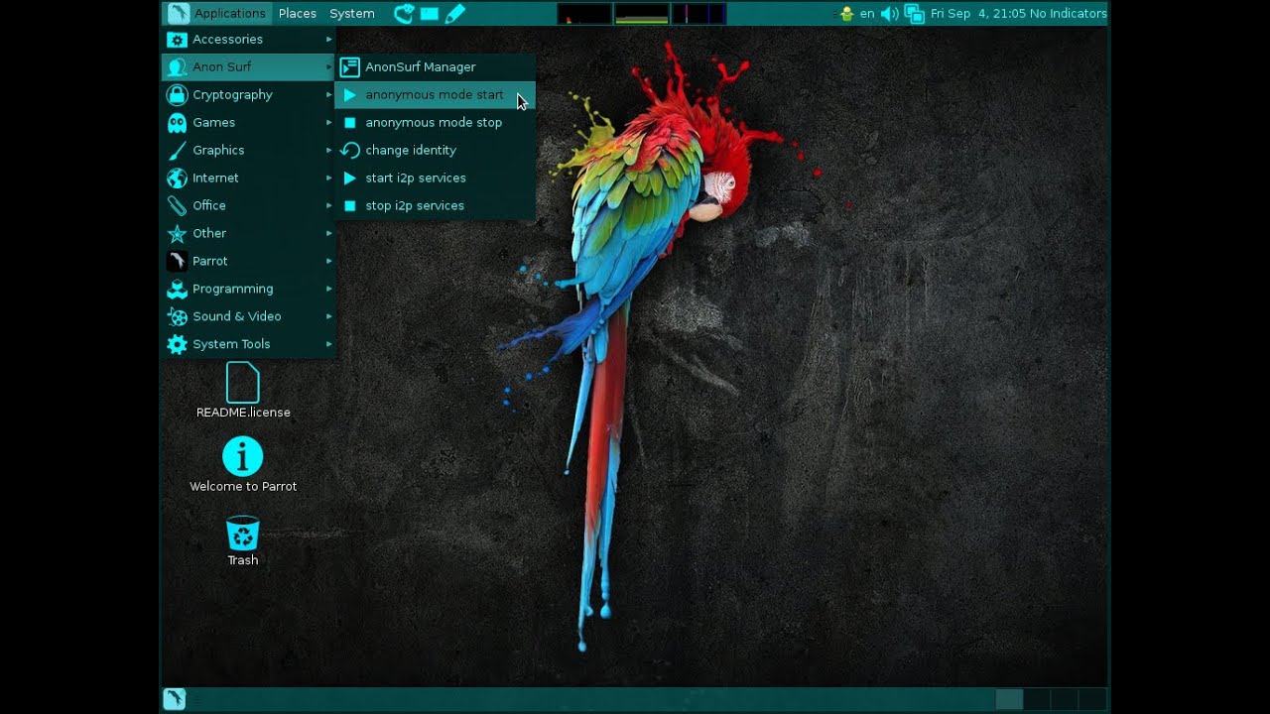
Task: Click stop square icon for anonymous mode stop
Action: click(x=349, y=123)
